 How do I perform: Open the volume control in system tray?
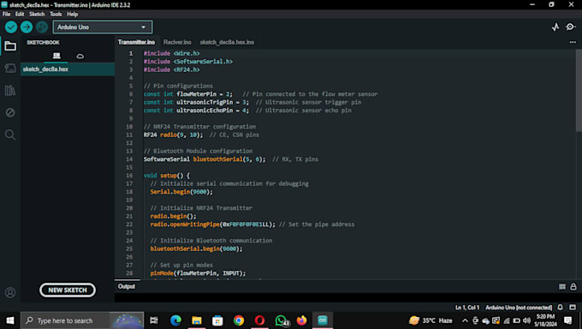point(526,320)
